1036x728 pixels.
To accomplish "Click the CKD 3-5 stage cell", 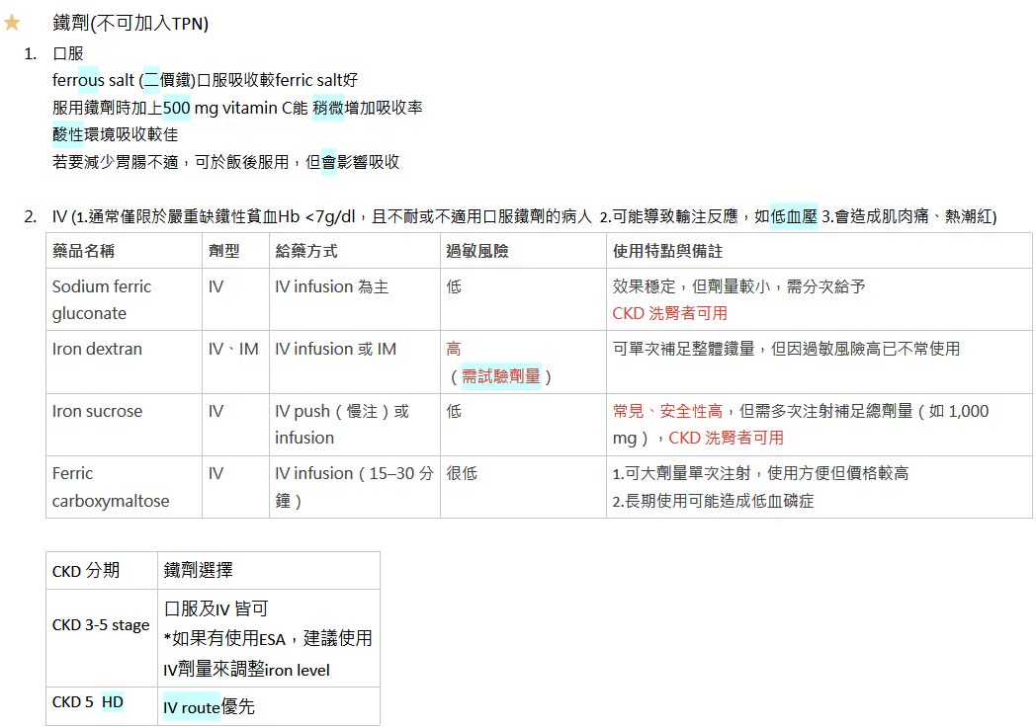I will tap(101, 625).
